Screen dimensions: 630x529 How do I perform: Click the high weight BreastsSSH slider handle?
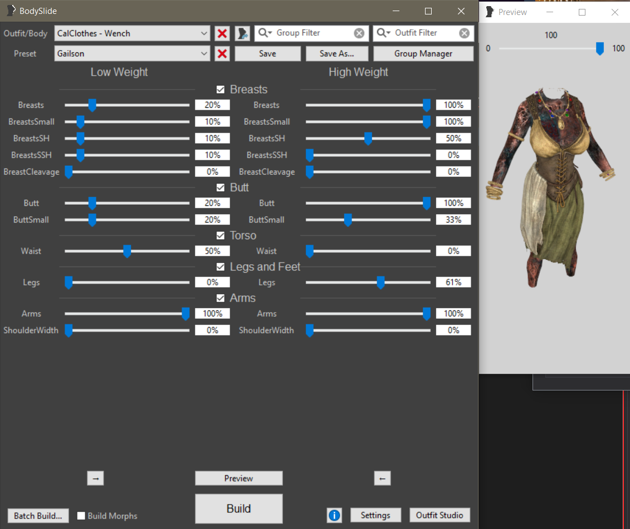pos(309,155)
